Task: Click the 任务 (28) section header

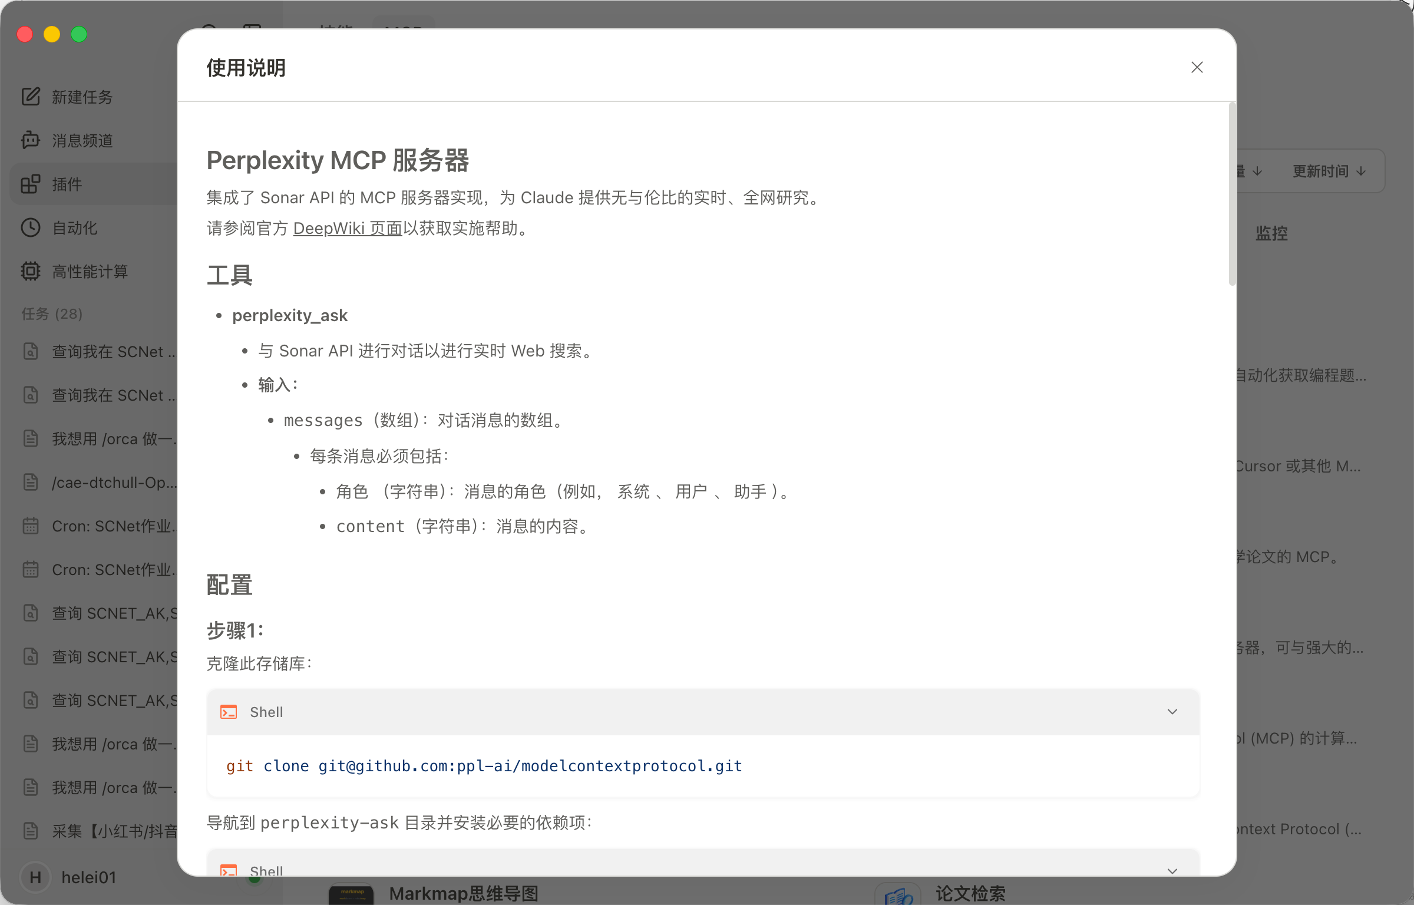Action: [x=52, y=313]
